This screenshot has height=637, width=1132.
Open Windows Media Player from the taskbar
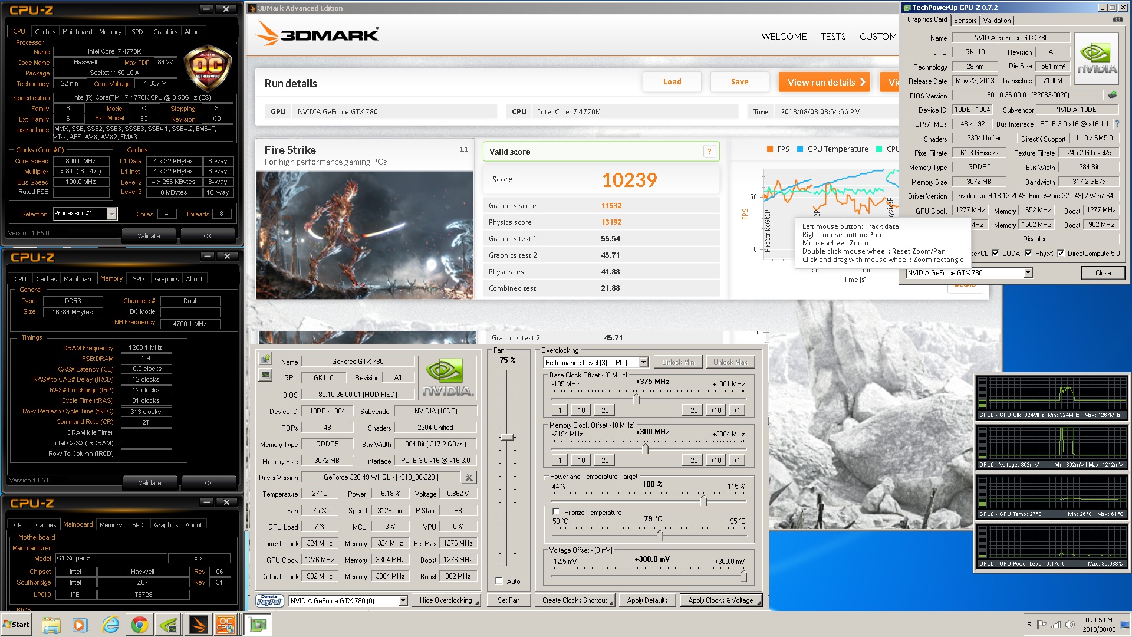80,625
